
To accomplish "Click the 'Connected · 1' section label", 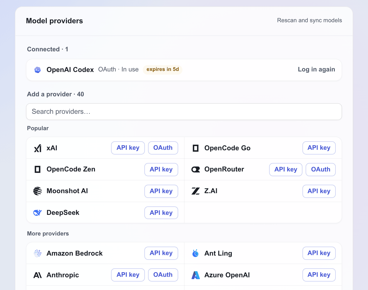I will pos(48,49).
